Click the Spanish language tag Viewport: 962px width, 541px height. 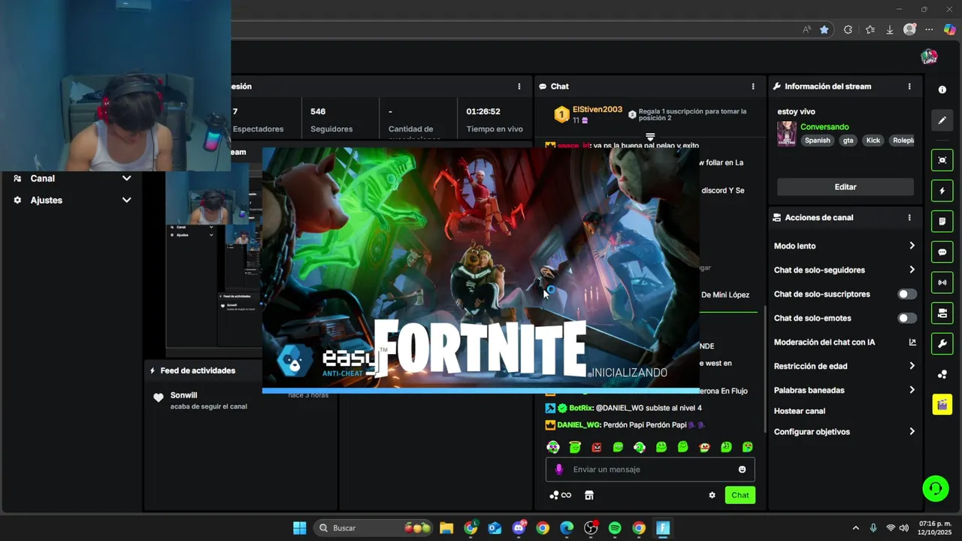[x=818, y=141]
